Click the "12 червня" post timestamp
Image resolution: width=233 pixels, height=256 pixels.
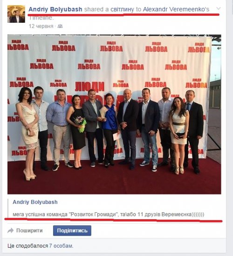point(41,26)
